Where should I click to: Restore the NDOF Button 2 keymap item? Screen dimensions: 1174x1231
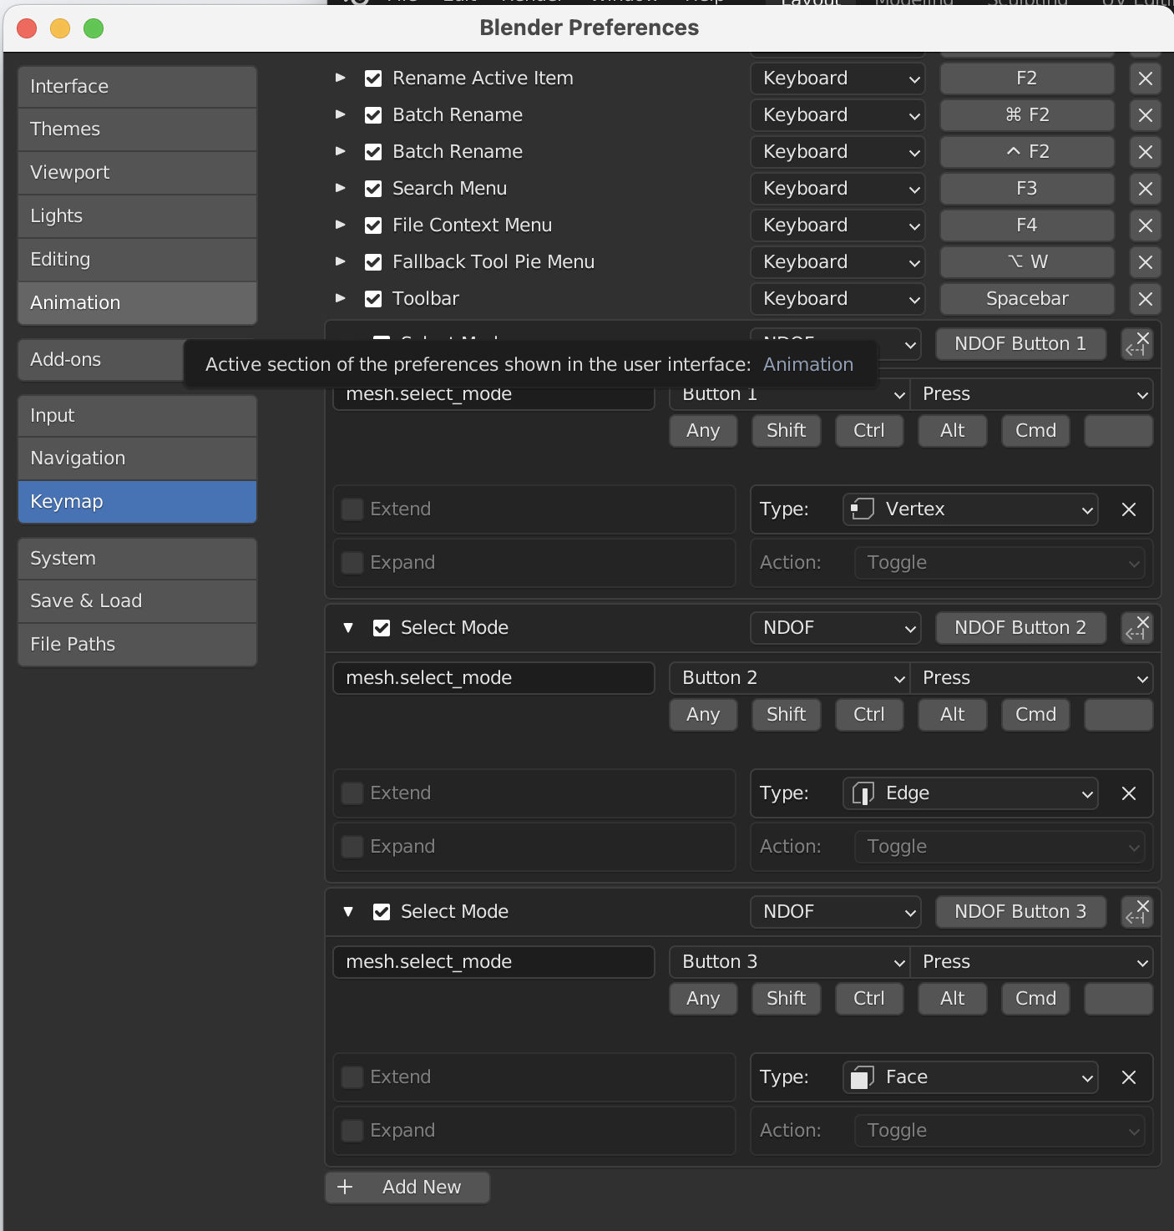1137,628
